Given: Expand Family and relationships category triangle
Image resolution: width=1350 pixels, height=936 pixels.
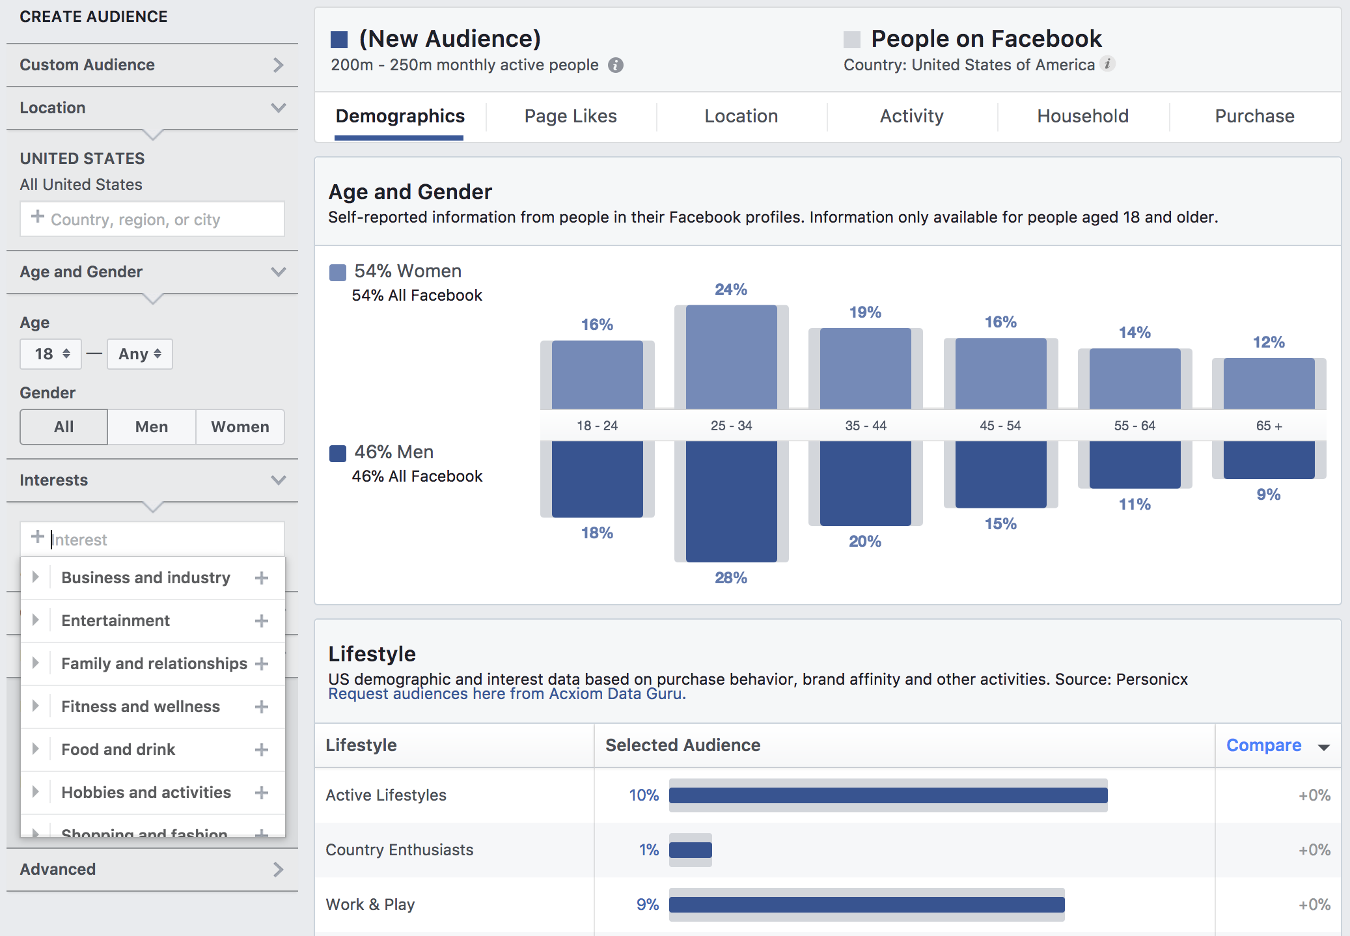Looking at the screenshot, I should (36, 663).
